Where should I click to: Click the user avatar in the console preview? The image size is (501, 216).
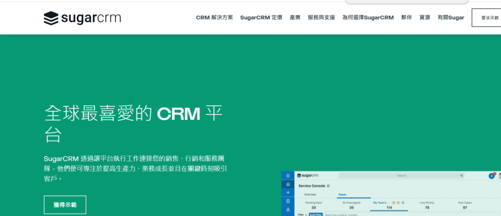[x=499, y=176]
